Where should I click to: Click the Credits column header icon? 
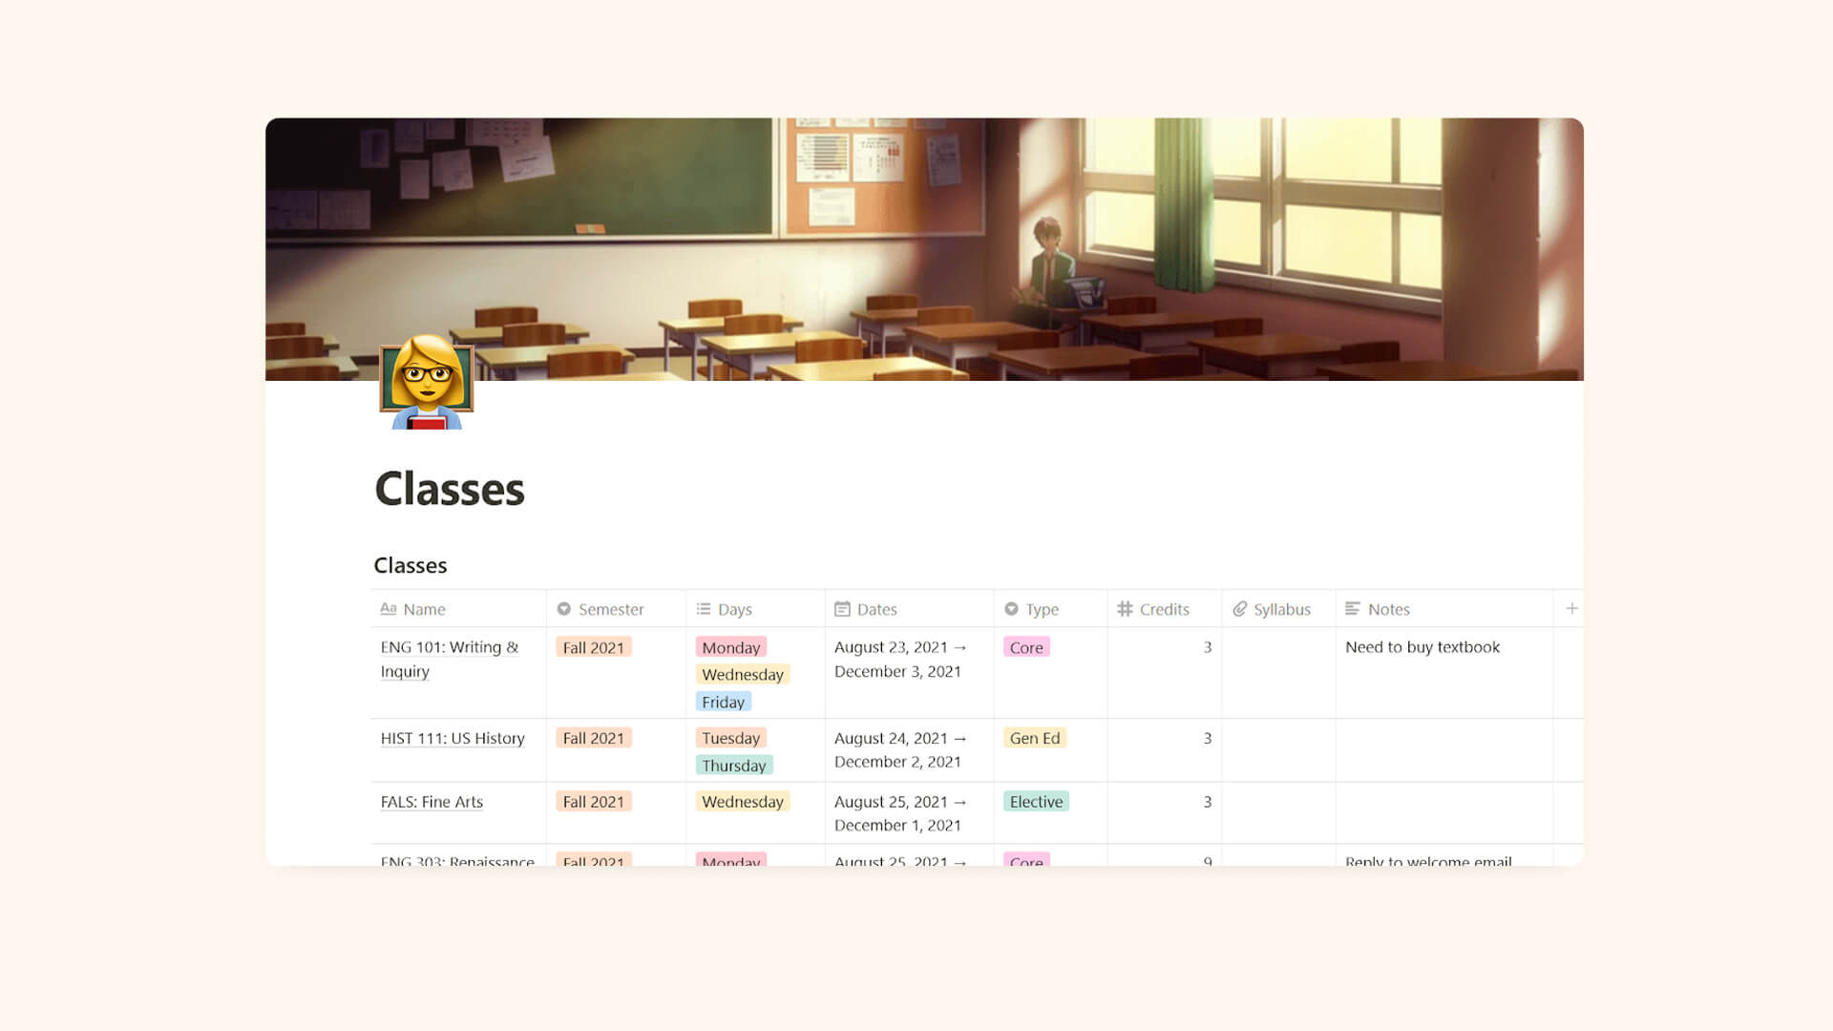pos(1123,609)
